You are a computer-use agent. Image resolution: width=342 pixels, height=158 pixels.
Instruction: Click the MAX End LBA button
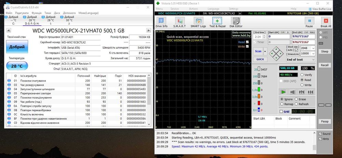coord(312,32)
